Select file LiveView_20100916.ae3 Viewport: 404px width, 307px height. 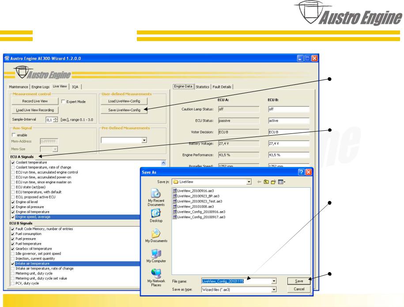[193, 191]
